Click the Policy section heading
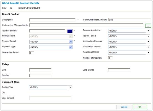The image size is (153, 111). click(x=5, y=64)
